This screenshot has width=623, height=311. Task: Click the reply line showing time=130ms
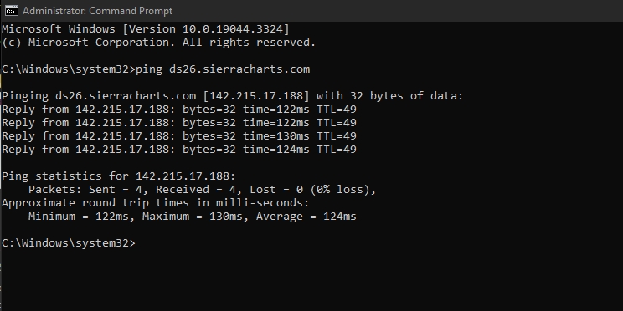179,136
